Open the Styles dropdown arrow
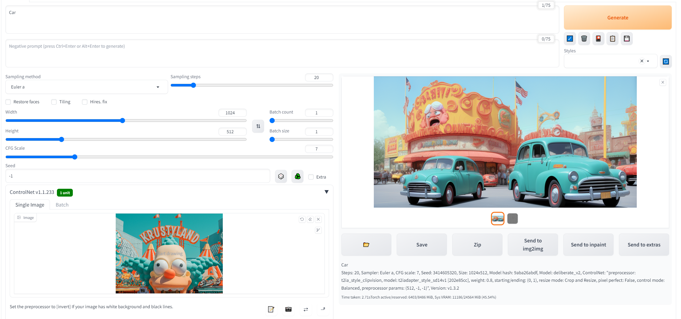 [648, 61]
